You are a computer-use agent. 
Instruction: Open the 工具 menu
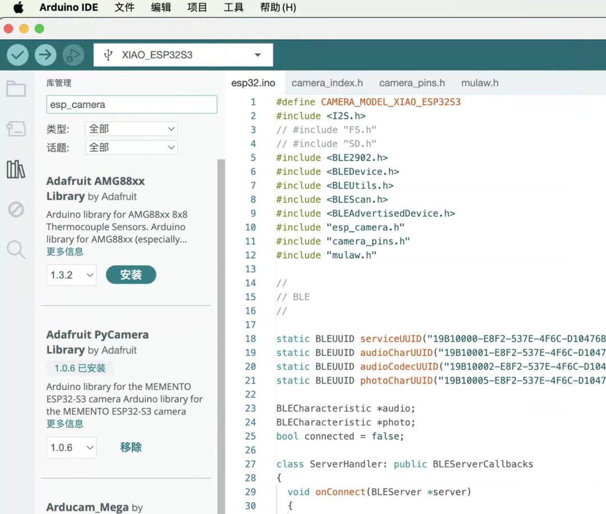coord(233,7)
